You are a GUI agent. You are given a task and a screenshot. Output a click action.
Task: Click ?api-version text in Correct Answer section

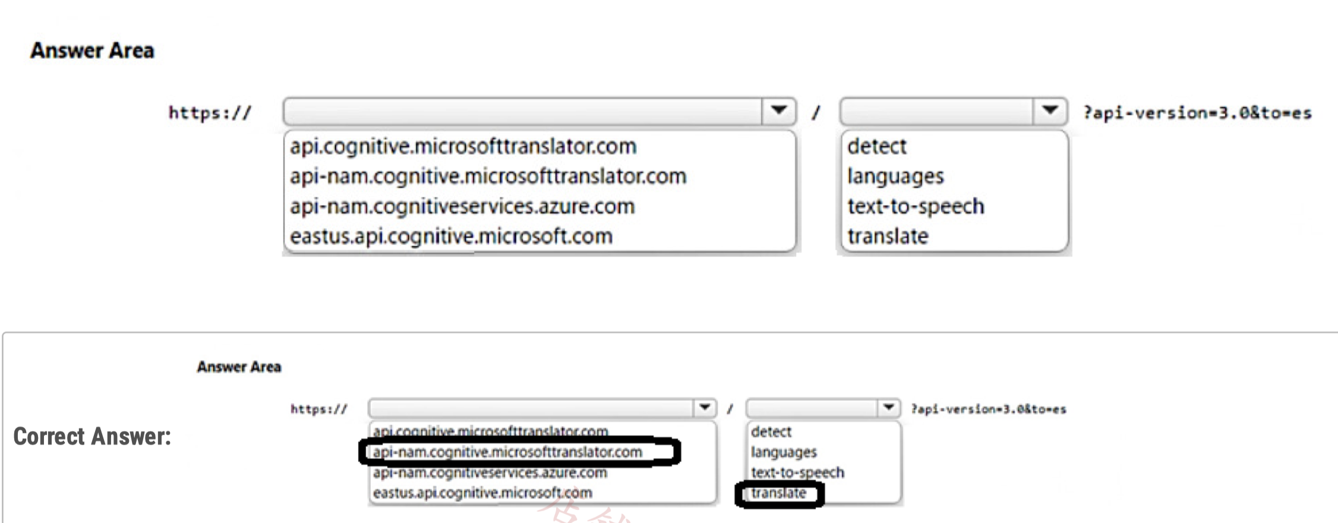(x=989, y=409)
